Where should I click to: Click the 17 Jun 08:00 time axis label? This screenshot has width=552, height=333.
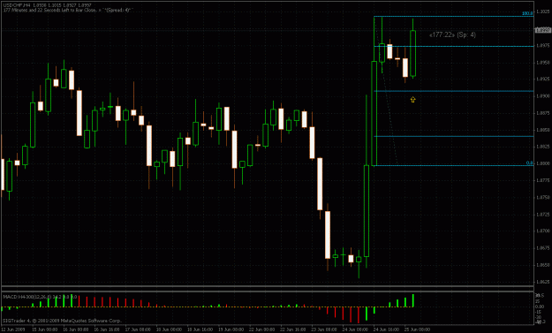point(138,329)
